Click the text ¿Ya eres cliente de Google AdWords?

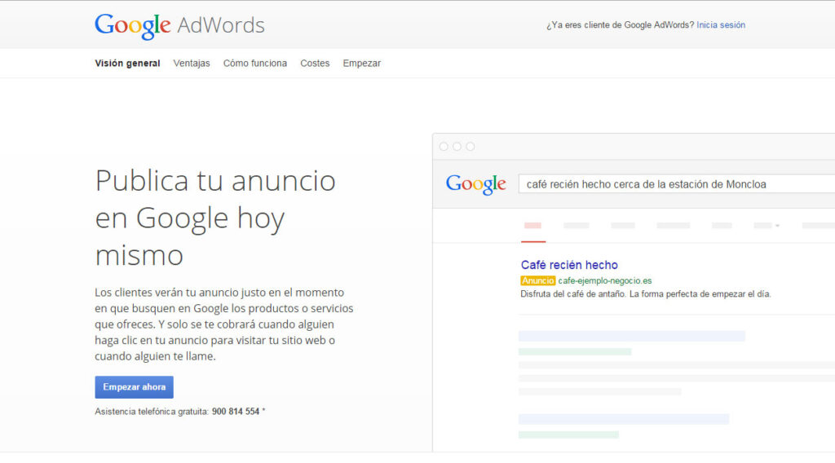(x=620, y=25)
